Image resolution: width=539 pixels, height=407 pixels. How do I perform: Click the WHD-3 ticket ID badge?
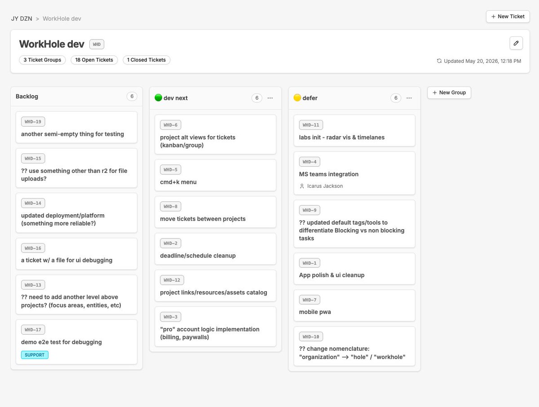coord(170,317)
